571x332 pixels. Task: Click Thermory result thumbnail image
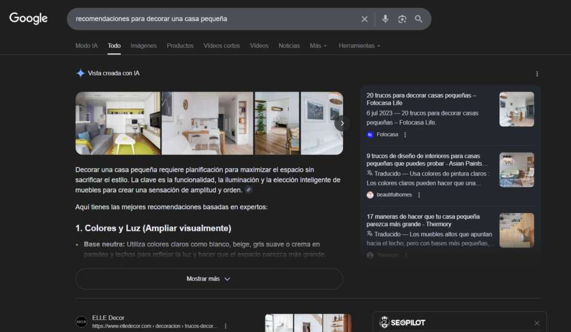point(517,230)
